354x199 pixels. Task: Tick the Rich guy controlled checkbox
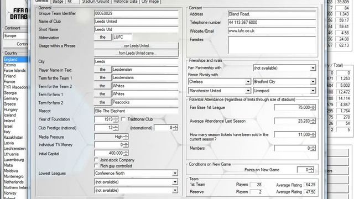[96, 166]
